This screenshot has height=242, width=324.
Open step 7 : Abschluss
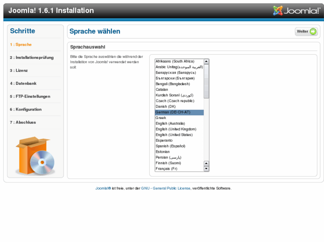coord(23,123)
